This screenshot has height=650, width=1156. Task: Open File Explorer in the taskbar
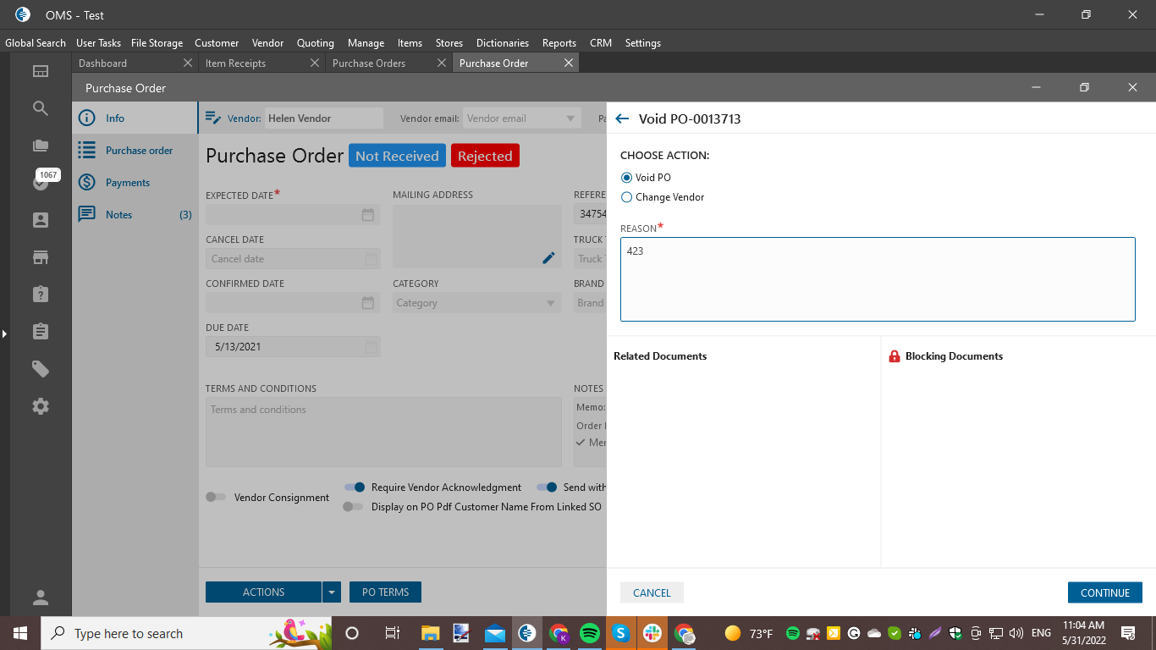tap(431, 633)
